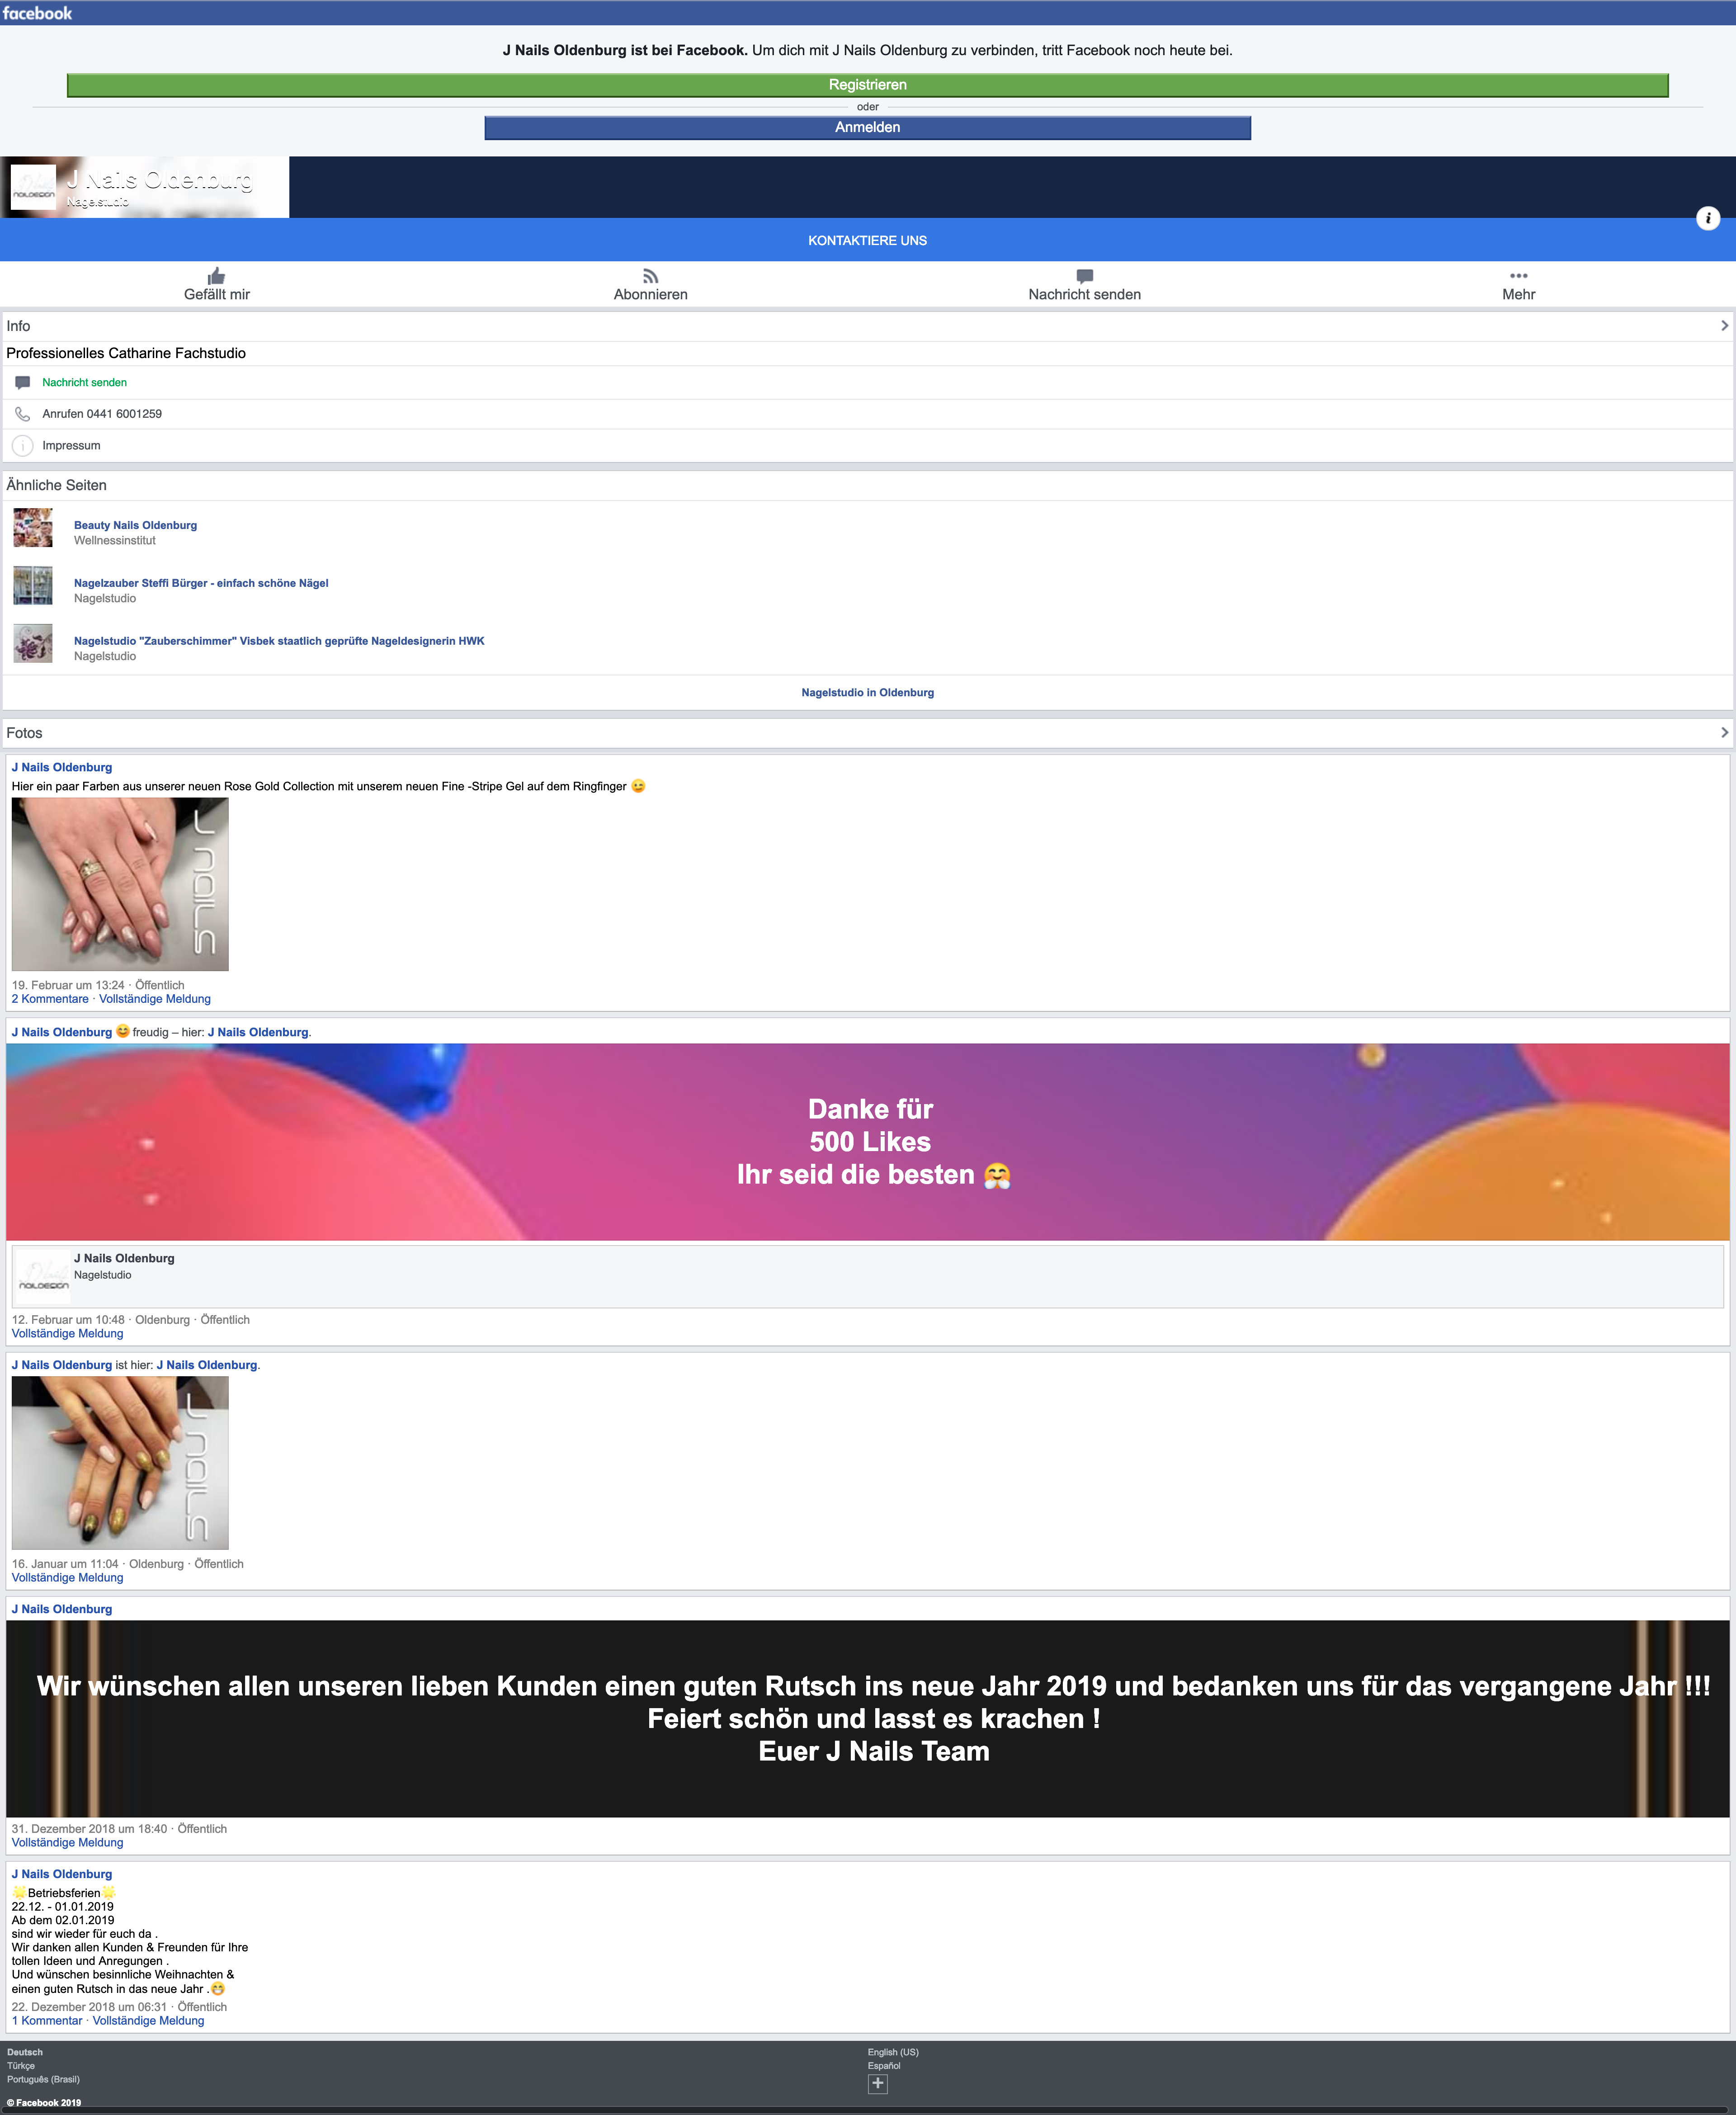Click message bubble icon in Info section
Screen dimensions: 1736x2115
pos(22,382)
